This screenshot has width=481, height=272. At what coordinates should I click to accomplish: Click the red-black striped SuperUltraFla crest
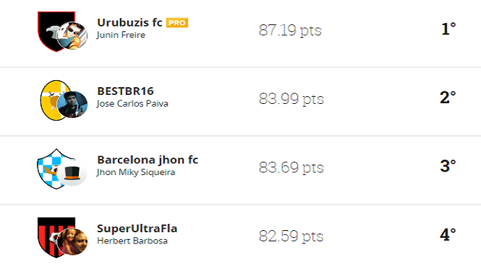(52, 236)
